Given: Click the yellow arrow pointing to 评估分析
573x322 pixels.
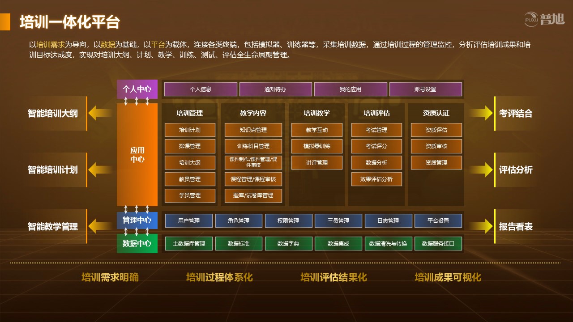Looking at the screenshot, I should pos(481,170).
